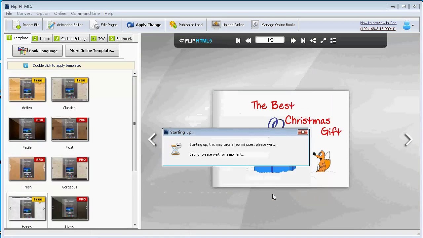Click Apply Change in the toolbar
The height and width of the screenshot is (238, 423).
[144, 25]
